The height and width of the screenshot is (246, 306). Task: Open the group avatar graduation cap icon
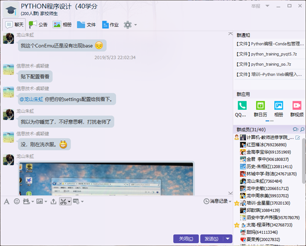click(11, 10)
